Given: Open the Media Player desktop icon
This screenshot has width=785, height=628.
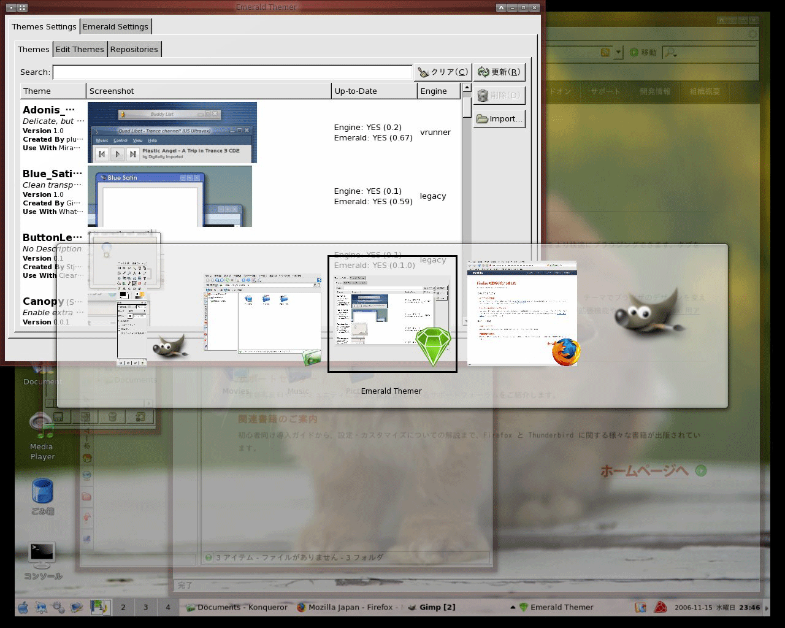Looking at the screenshot, I should tap(42, 435).
